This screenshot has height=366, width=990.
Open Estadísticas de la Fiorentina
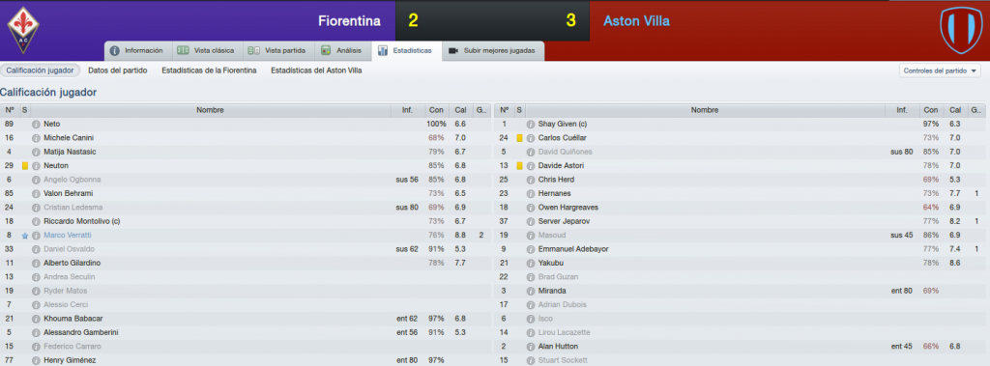(209, 70)
